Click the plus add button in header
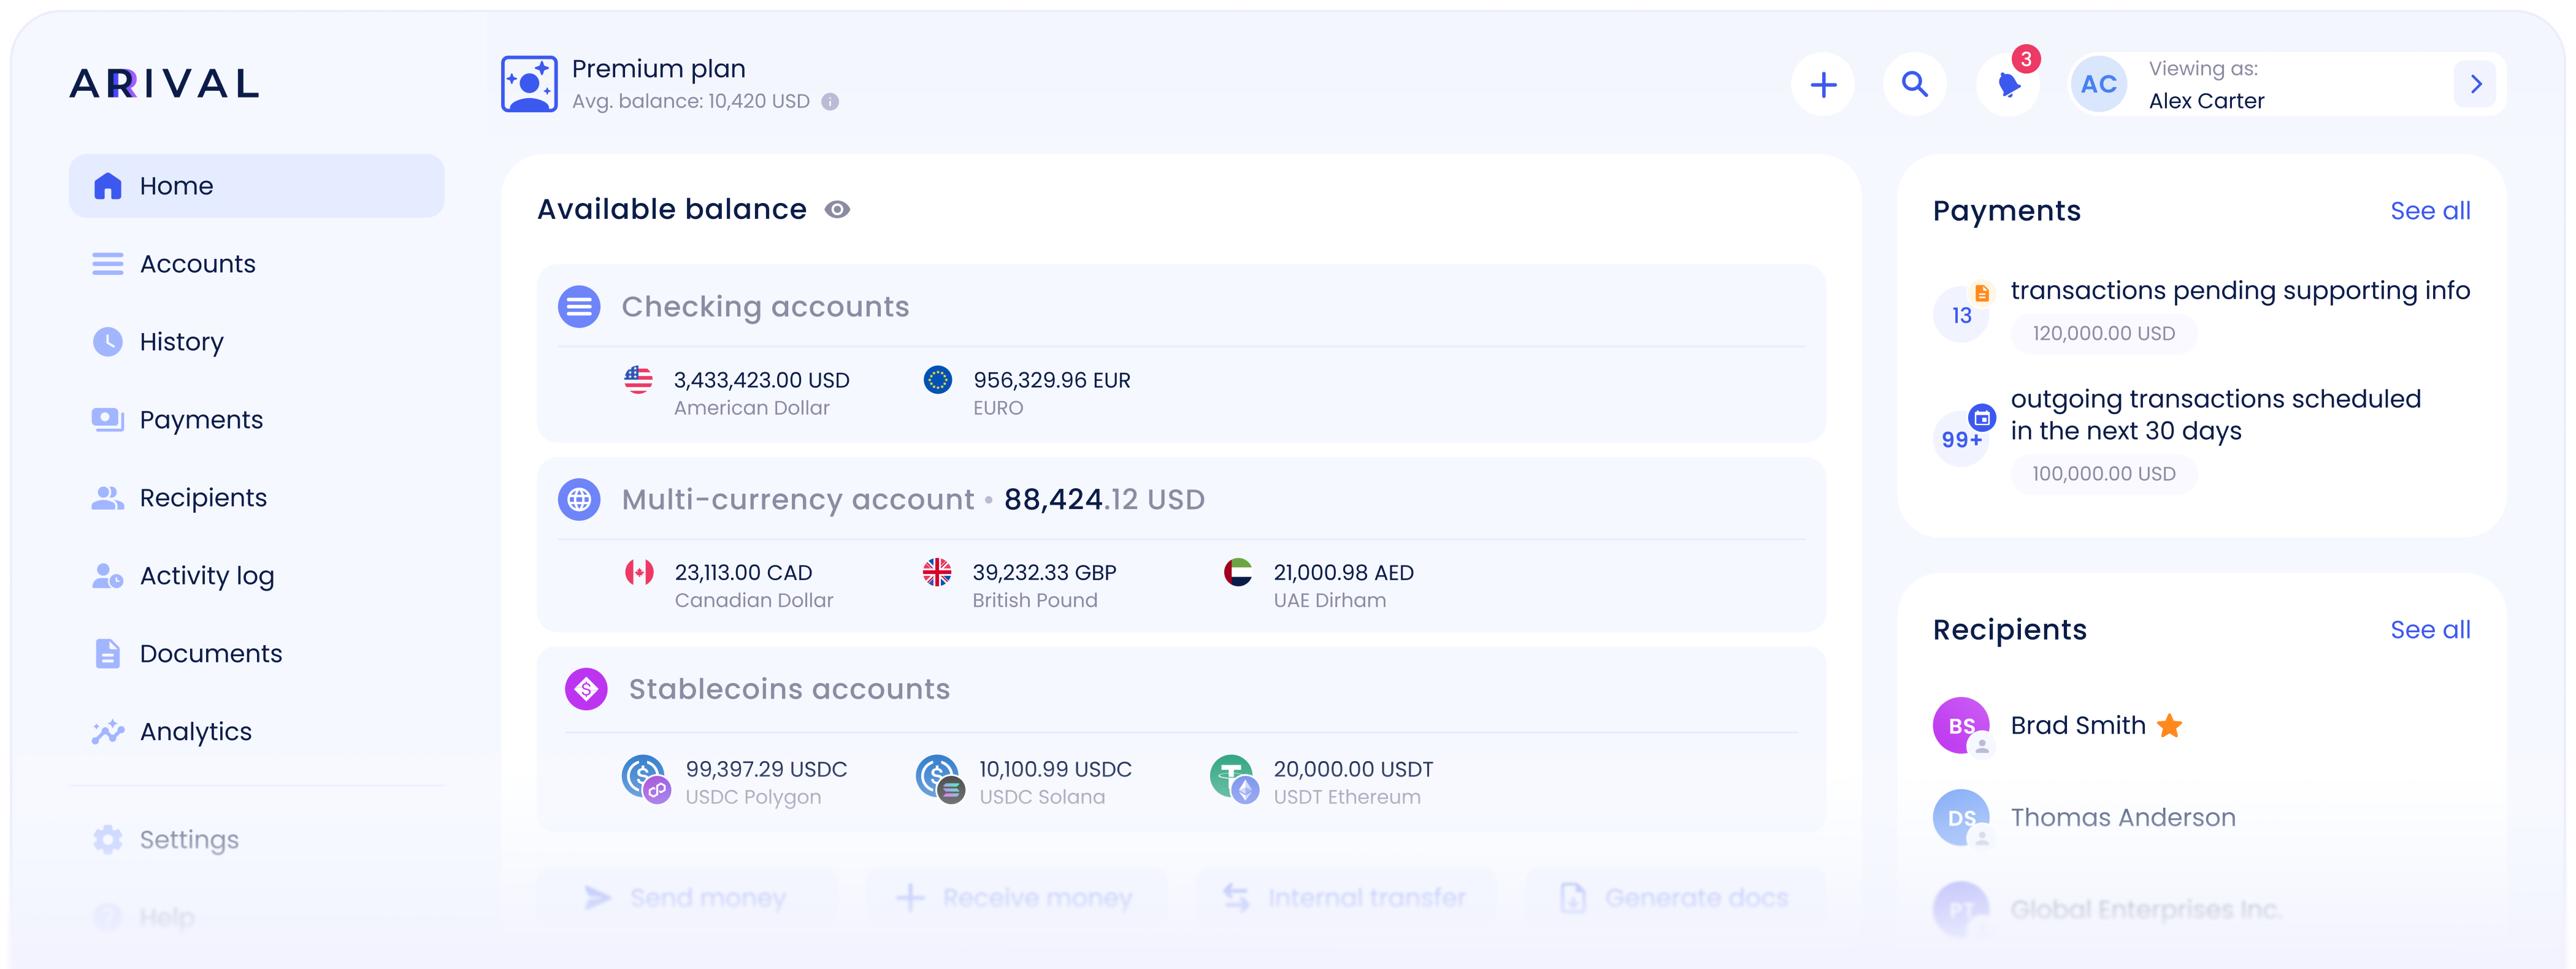The width and height of the screenshot is (2576, 969). coord(1823,85)
